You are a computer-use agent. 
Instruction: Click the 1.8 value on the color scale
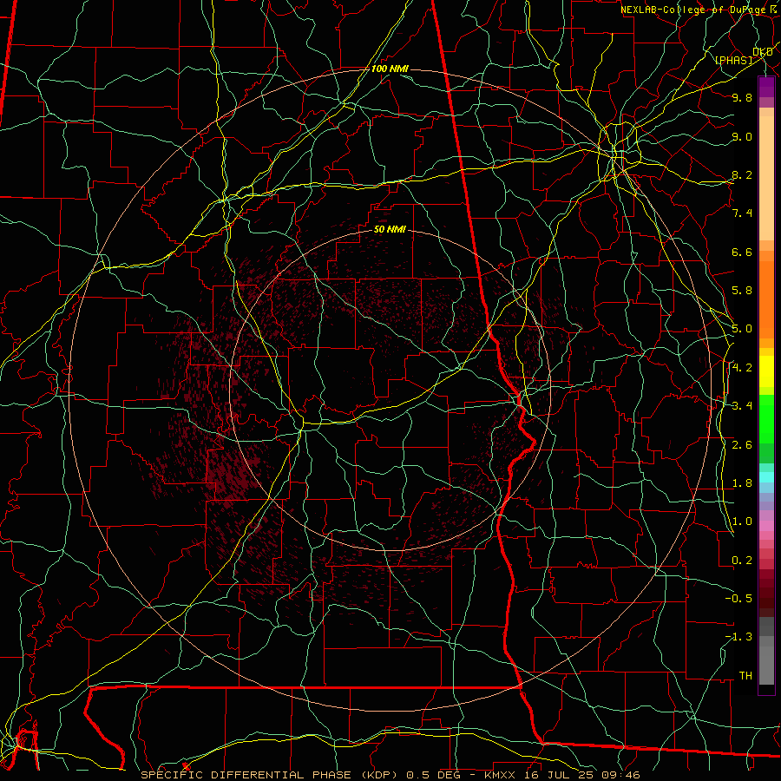tap(742, 483)
